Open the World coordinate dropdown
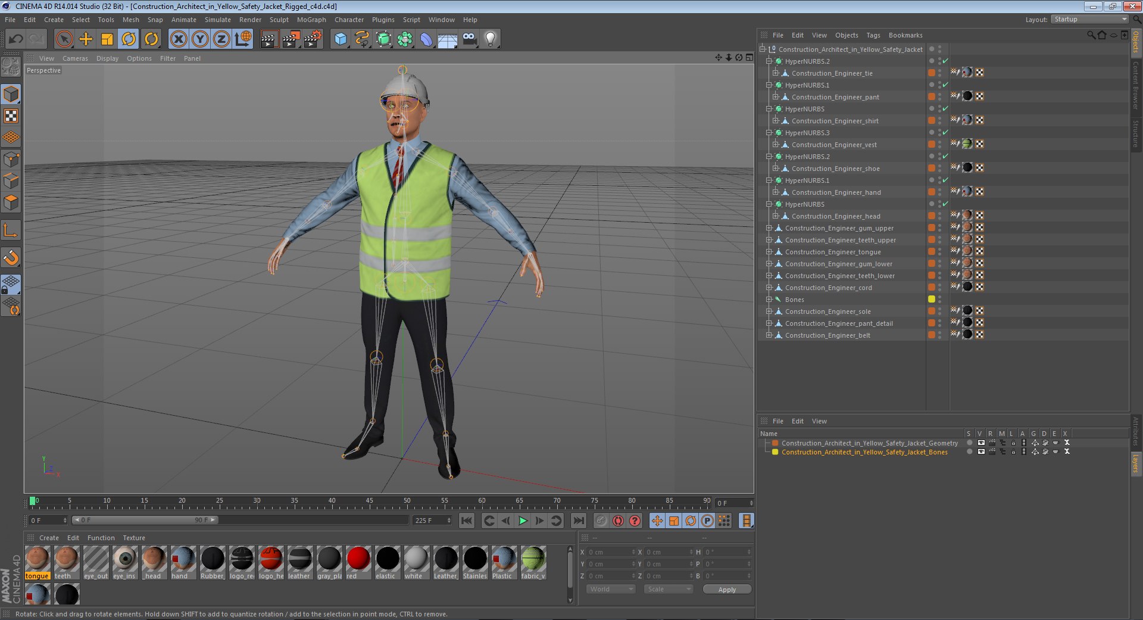Screen dimensions: 1143x620 coord(610,589)
